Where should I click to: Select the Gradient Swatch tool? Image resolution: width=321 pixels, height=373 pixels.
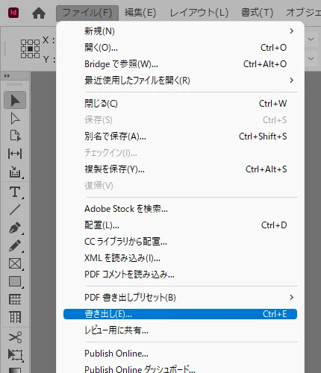15,370
